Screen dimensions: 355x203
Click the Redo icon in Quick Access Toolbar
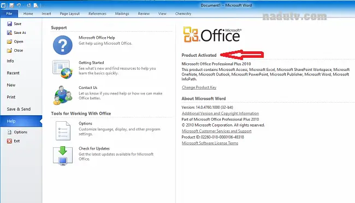[x=29, y=5]
